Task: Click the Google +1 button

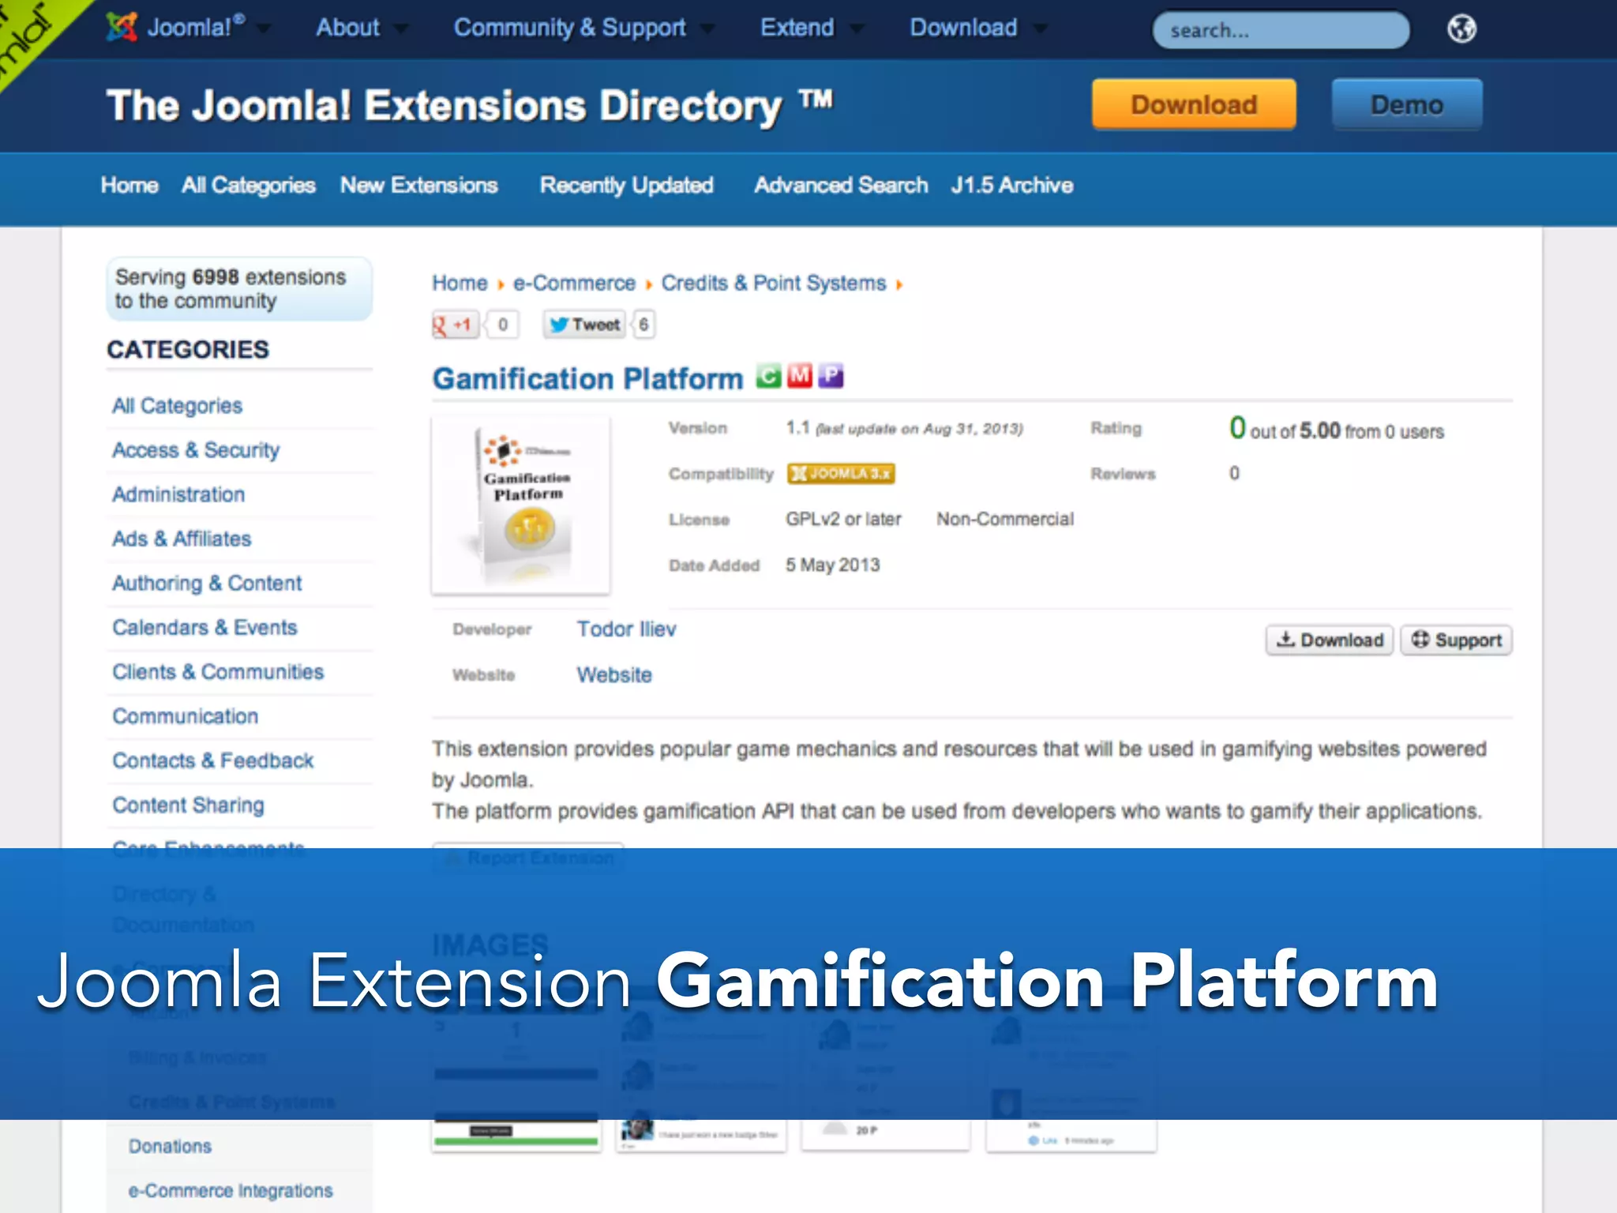Action: [456, 325]
